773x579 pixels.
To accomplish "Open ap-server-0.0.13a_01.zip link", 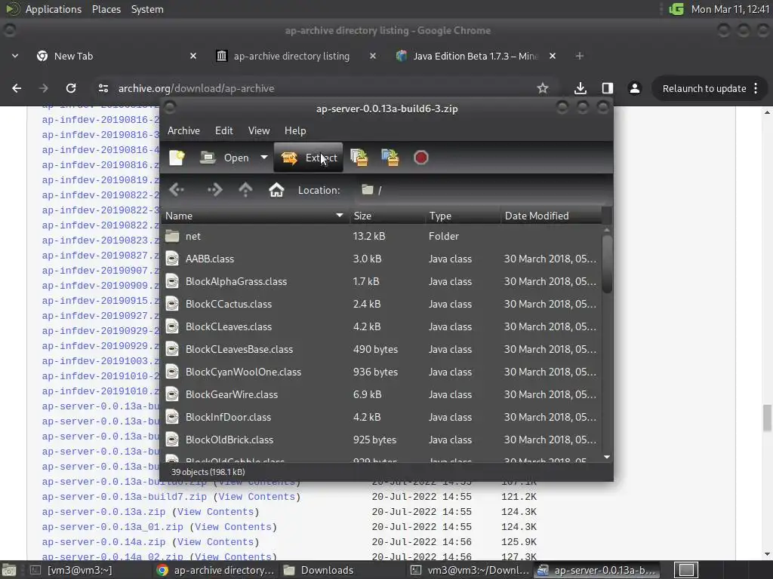I will [112, 527].
